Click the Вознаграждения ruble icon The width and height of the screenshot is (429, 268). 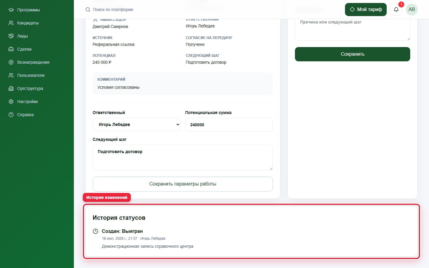click(x=11, y=62)
